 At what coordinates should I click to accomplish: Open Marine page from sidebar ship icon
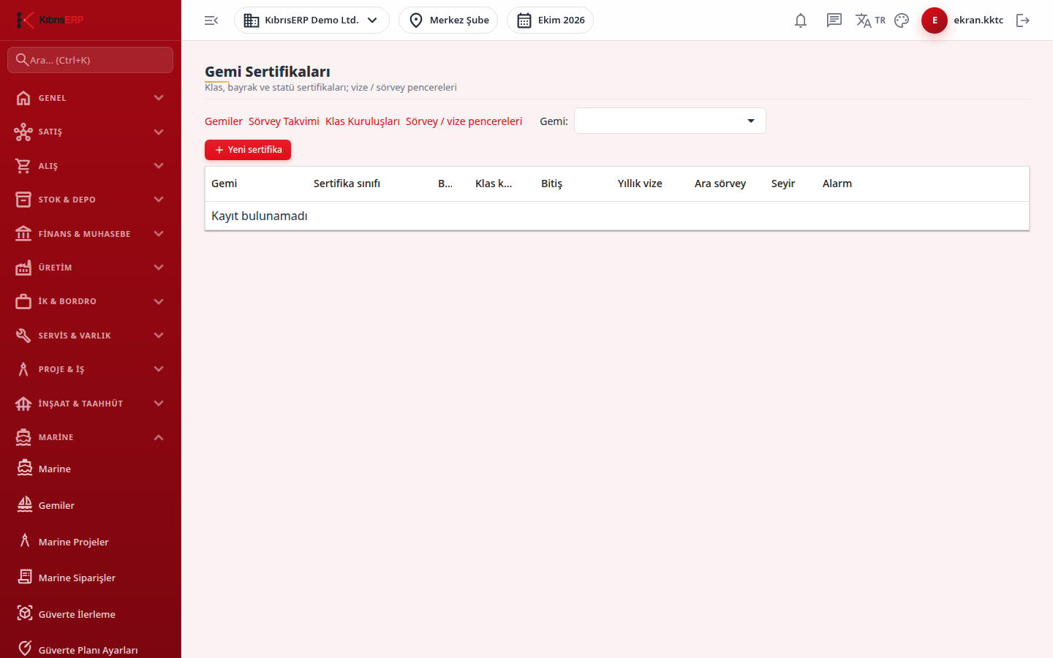(91, 469)
